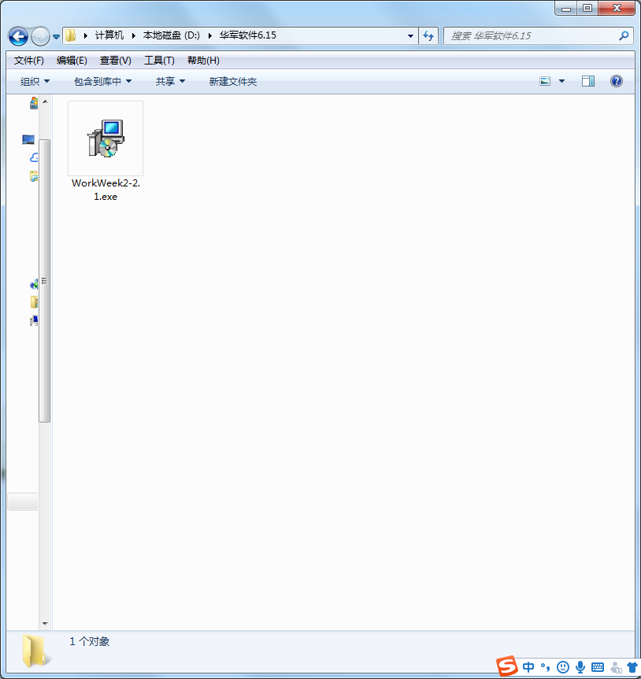Click the blue cloud icon in the navigation pane
The height and width of the screenshot is (679, 641).
tap(34, 157)
